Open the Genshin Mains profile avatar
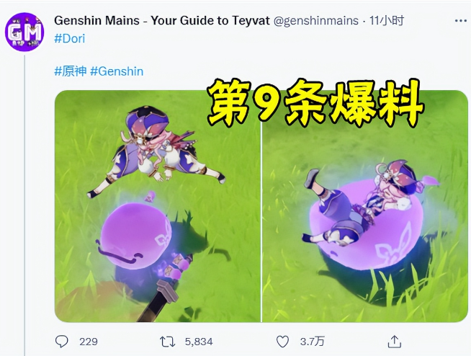Image resolution: width=471 pixels, height=356 pixels. click(x=24, y=32)
